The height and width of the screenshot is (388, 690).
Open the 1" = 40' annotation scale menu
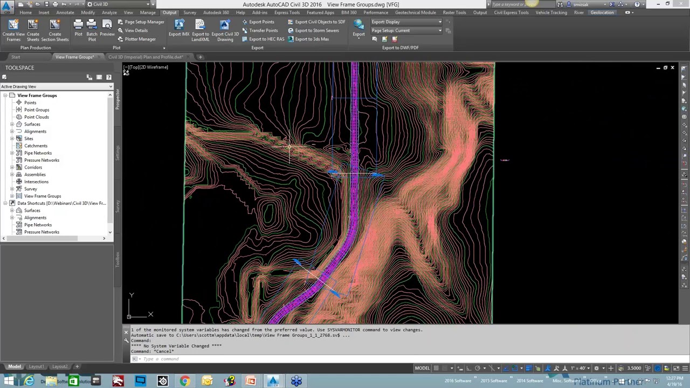coord(580,368)
